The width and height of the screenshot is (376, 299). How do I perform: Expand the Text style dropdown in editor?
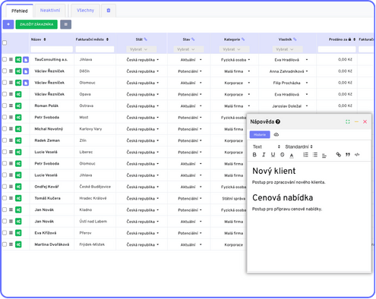pyautogui.click(x=267, y=146)
